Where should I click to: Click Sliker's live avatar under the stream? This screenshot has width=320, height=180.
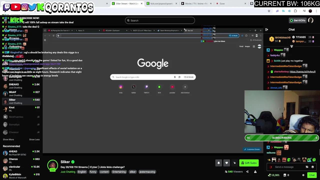tap(52, 165)
